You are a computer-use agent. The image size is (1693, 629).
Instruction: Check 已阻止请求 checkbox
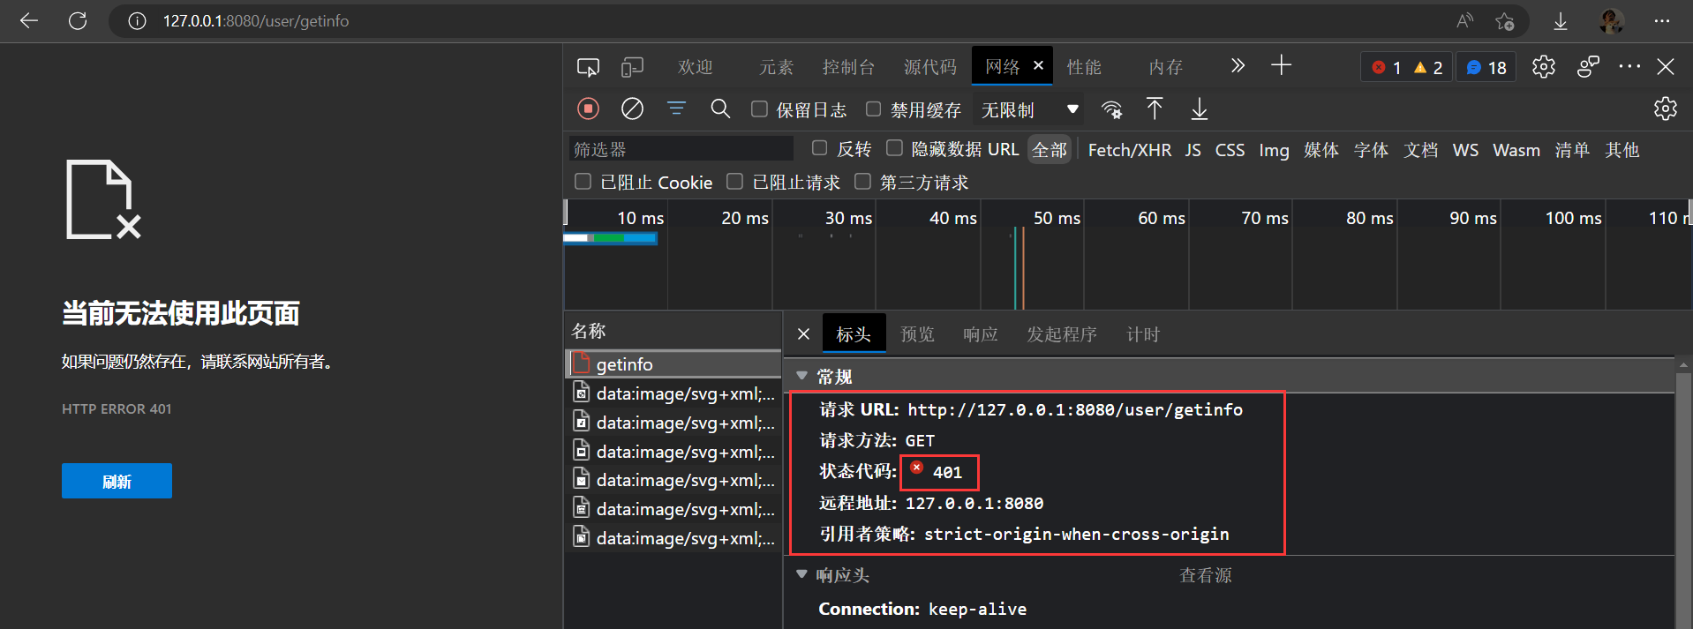[734, 181]
